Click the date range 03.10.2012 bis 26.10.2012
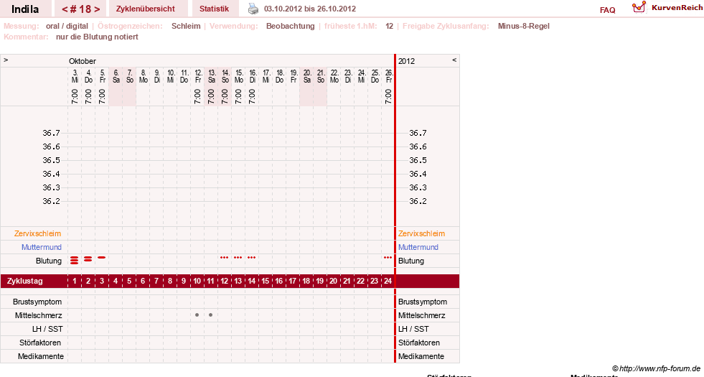 point(310,9)
